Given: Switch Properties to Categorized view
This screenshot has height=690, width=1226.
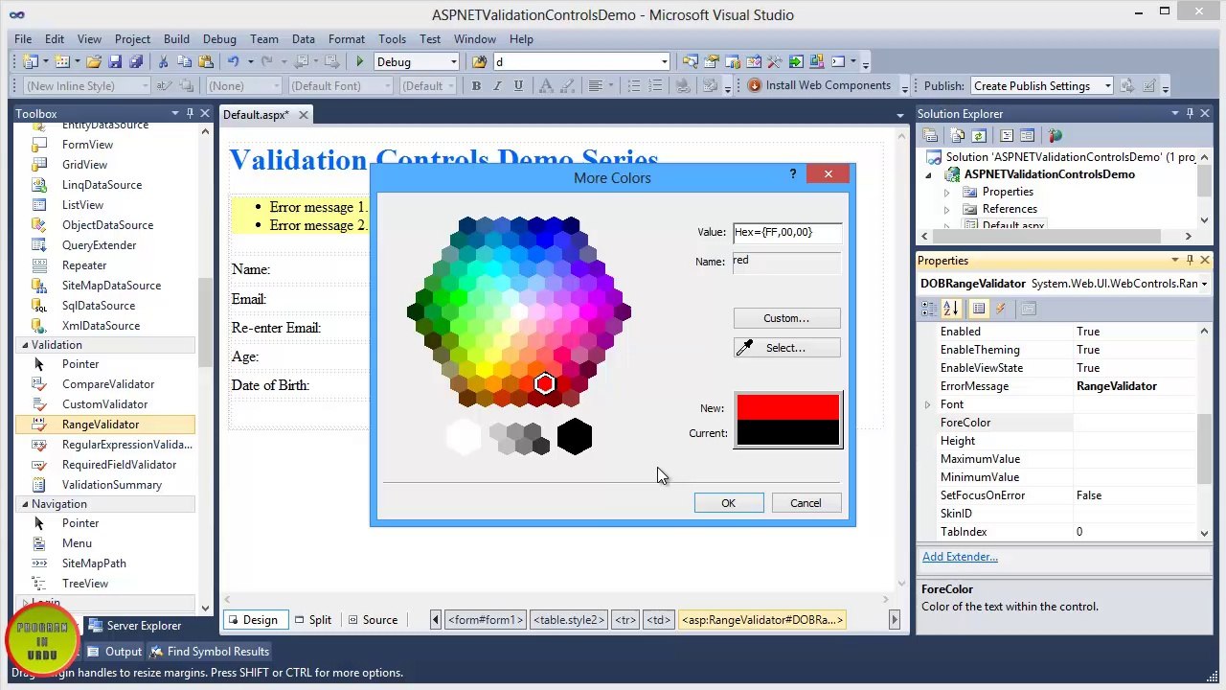Looking at the screenshot, I should tap(929, 309).
